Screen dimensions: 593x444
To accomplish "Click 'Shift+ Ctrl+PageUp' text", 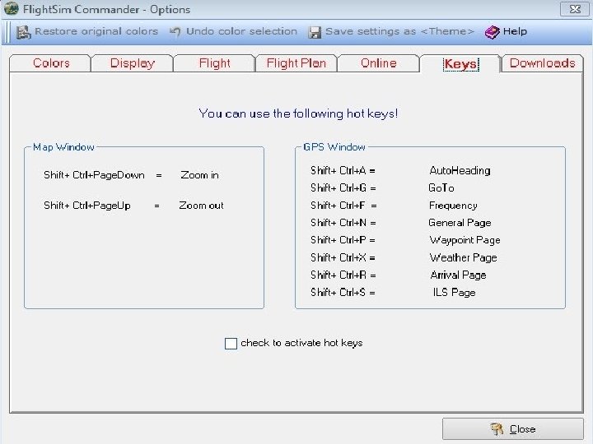I will 87,206.
